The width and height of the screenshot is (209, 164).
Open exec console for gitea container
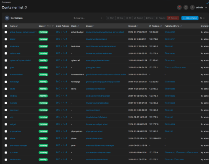pos(64,67)
